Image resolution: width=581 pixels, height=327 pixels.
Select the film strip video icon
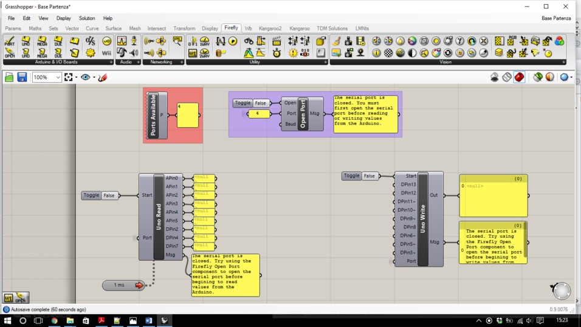click(360, 41)
